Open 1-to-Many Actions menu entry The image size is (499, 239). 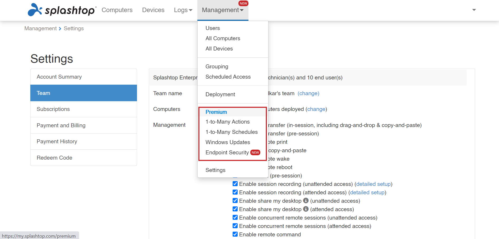click(x=228, y=122)
